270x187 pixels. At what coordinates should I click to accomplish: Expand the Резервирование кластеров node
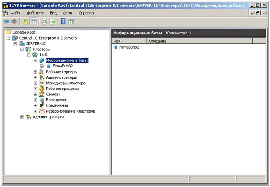click(x=35, y=111)
